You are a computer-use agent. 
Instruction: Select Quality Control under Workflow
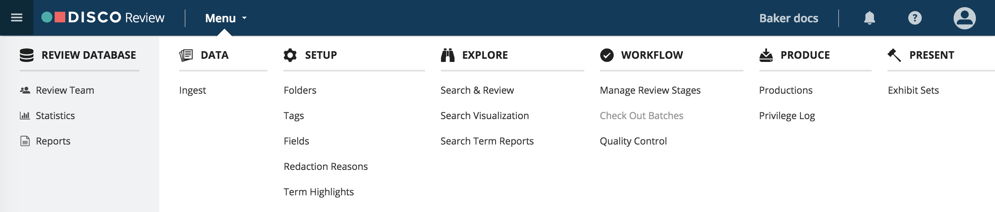click(x=633, y=141)
